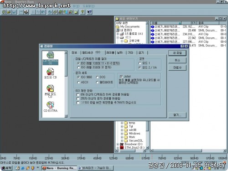Click the 새 파일 button

[x=177, y=53]
